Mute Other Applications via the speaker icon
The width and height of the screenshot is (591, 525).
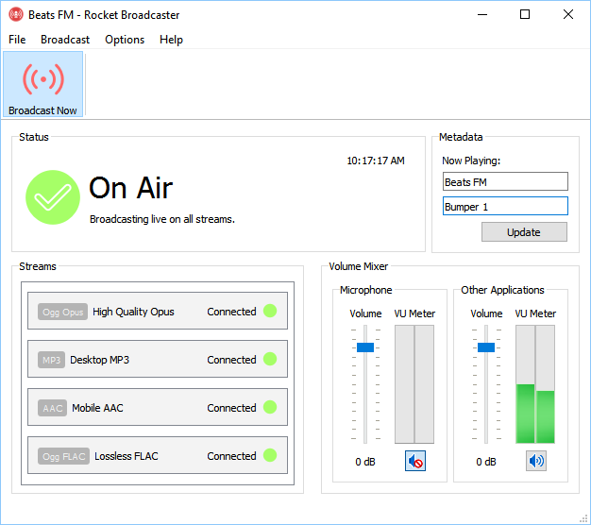point(536,461)
